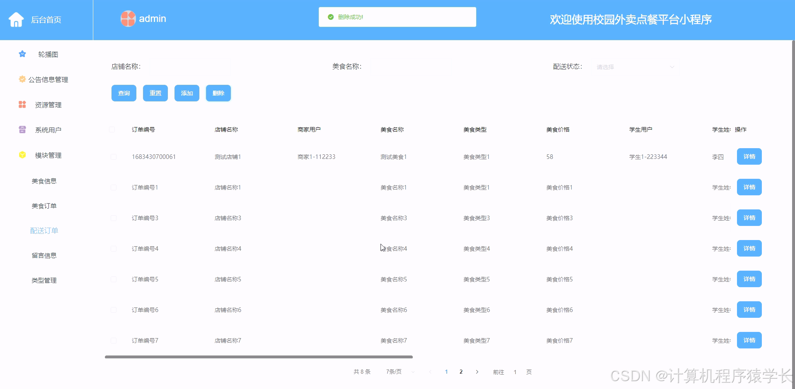Check the row for 订单编号5
795x389 pixels.
(x=114, y=279)
